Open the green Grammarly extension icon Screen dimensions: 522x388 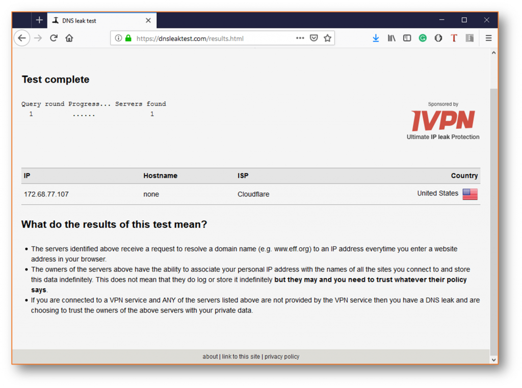pyautogui.click(x=423, y=38)
